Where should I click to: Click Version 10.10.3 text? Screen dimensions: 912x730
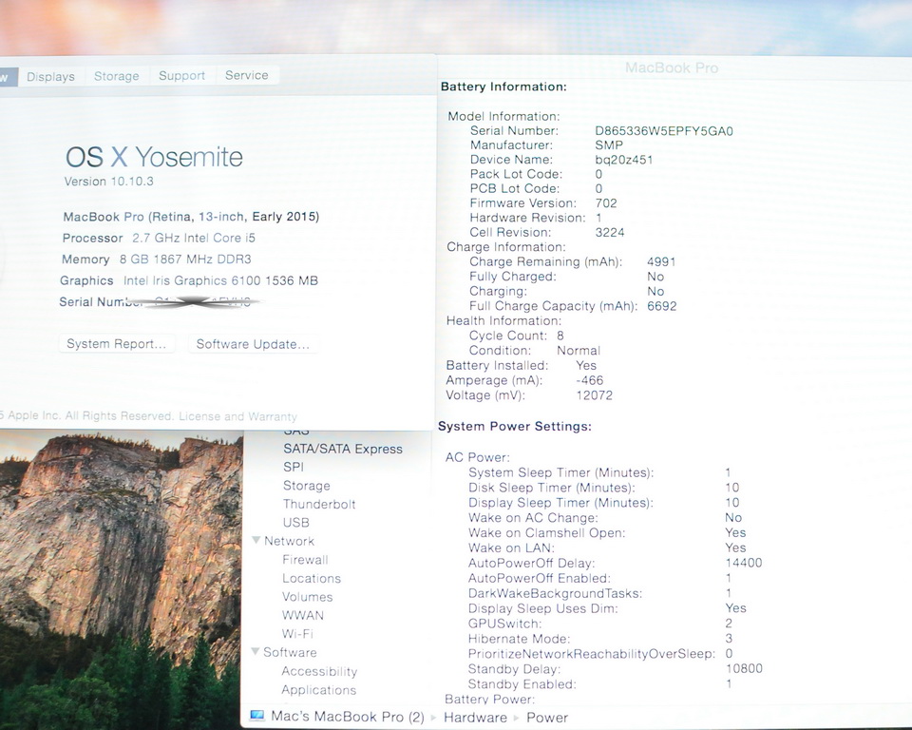tap(108, 182)
